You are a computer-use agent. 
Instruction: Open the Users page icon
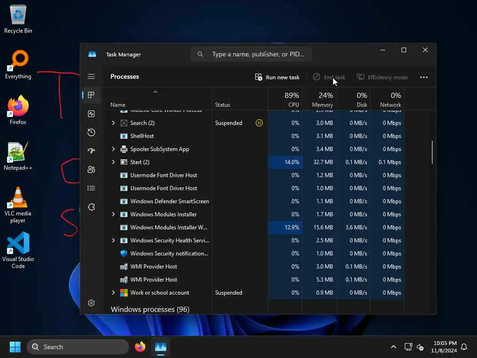click(x=91, y=170)
